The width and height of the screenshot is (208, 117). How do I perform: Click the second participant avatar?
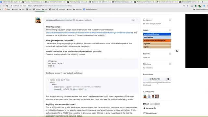(149, 97)
